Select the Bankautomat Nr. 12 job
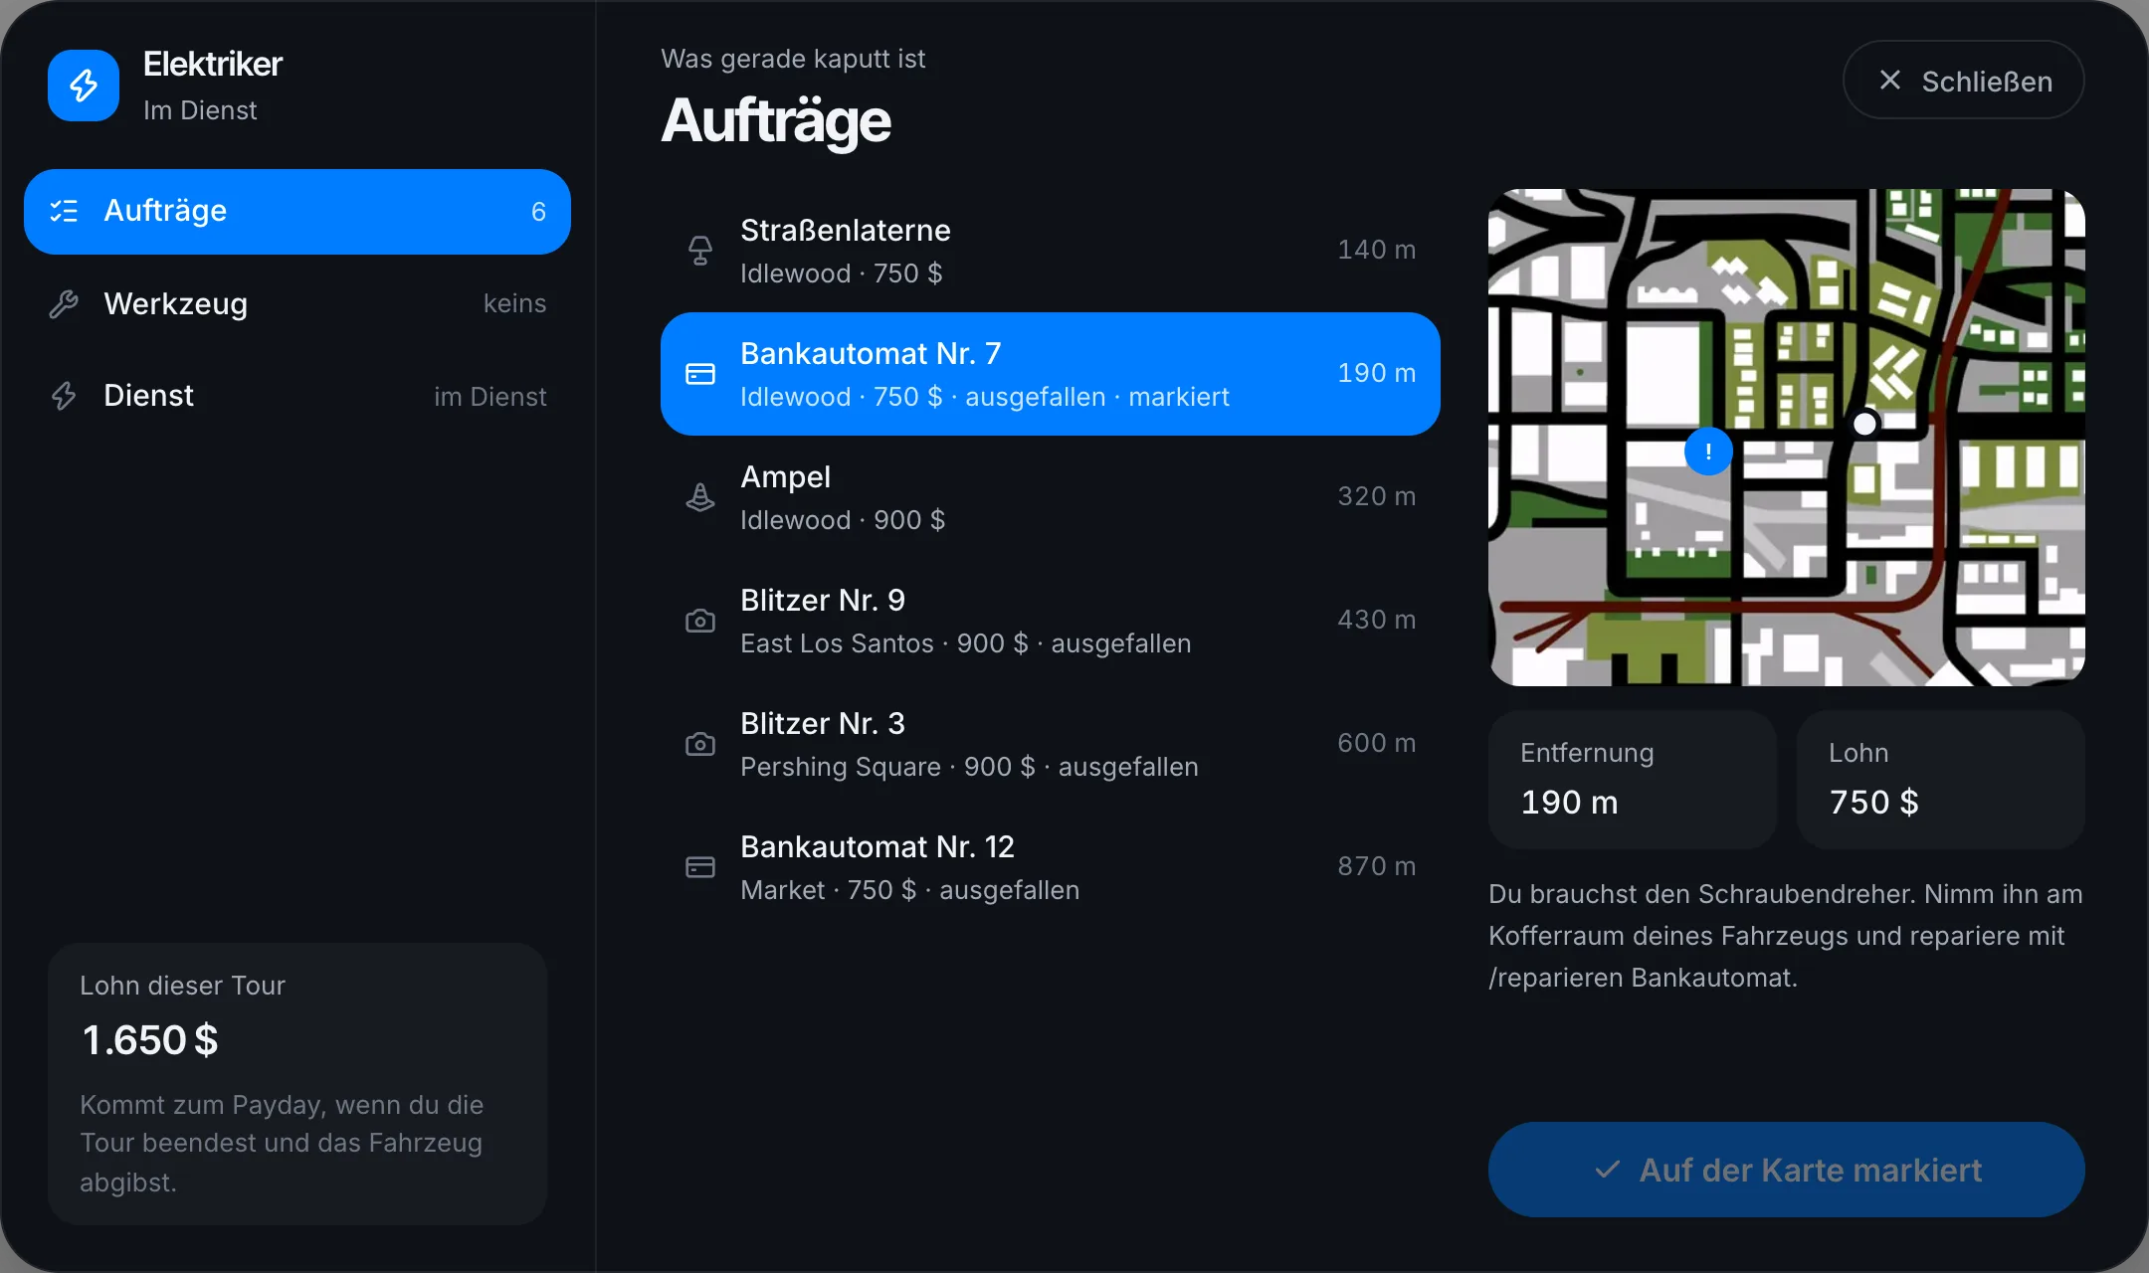Viewport: 2149px width, 1273px height. [1051, 867]
